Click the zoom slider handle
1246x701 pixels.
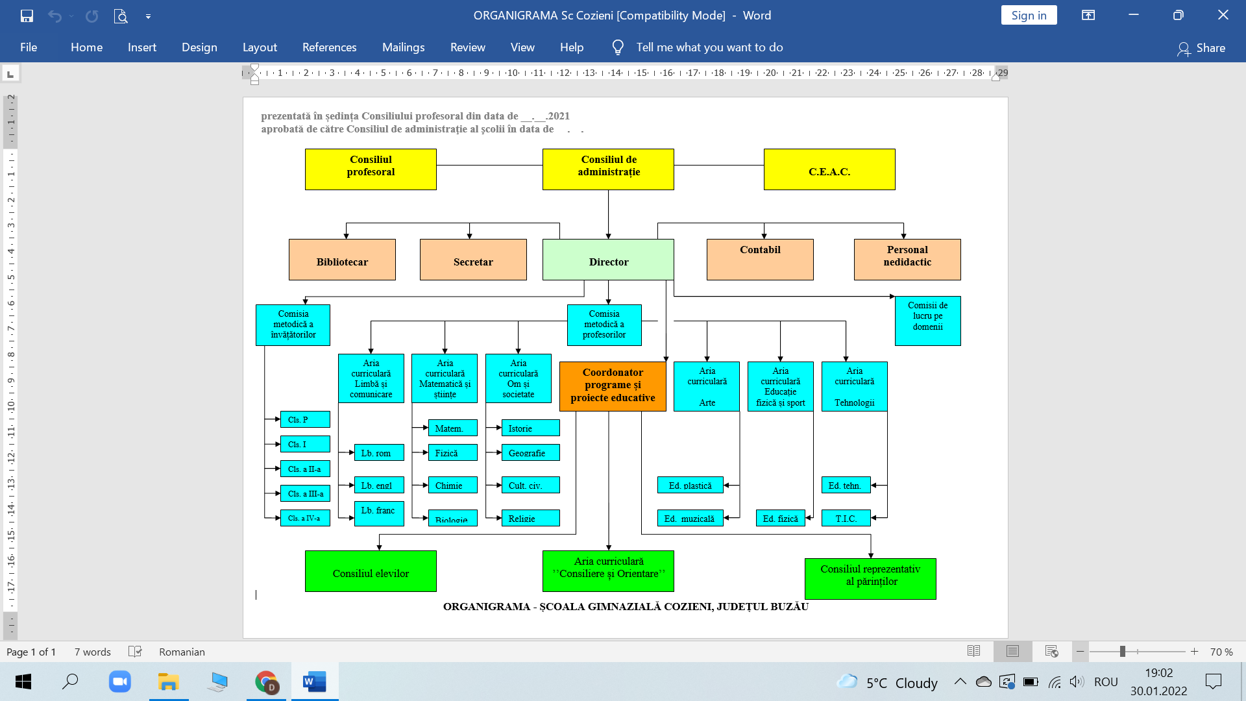[x=1122, y=651]
